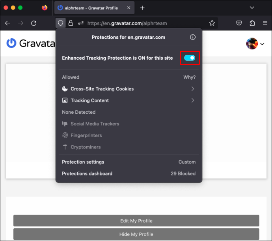Click the info icon in protections panel
The width and height of the screenshot is (272, 241).
192,37
